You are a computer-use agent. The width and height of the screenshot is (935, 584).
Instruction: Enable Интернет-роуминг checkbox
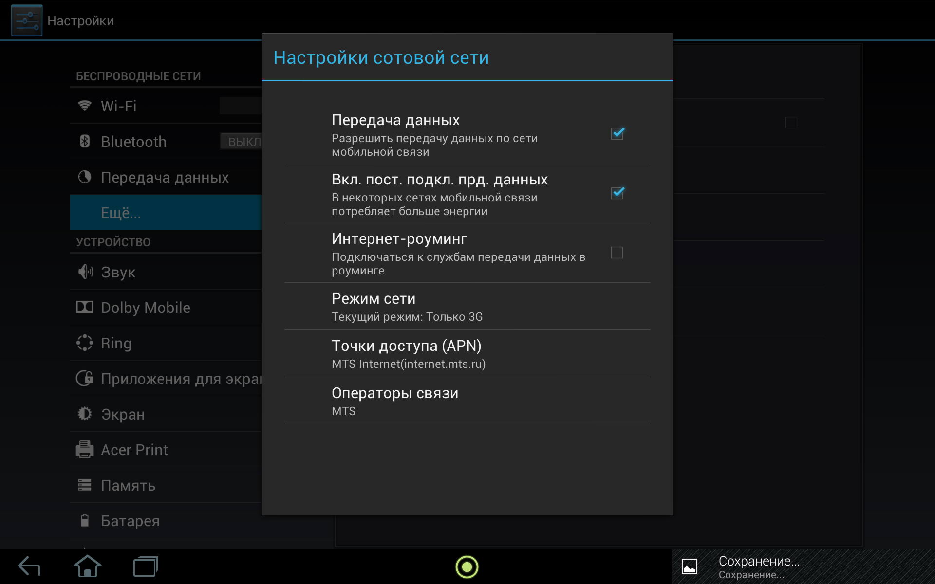pyautogui.click(x=617, y=253)
